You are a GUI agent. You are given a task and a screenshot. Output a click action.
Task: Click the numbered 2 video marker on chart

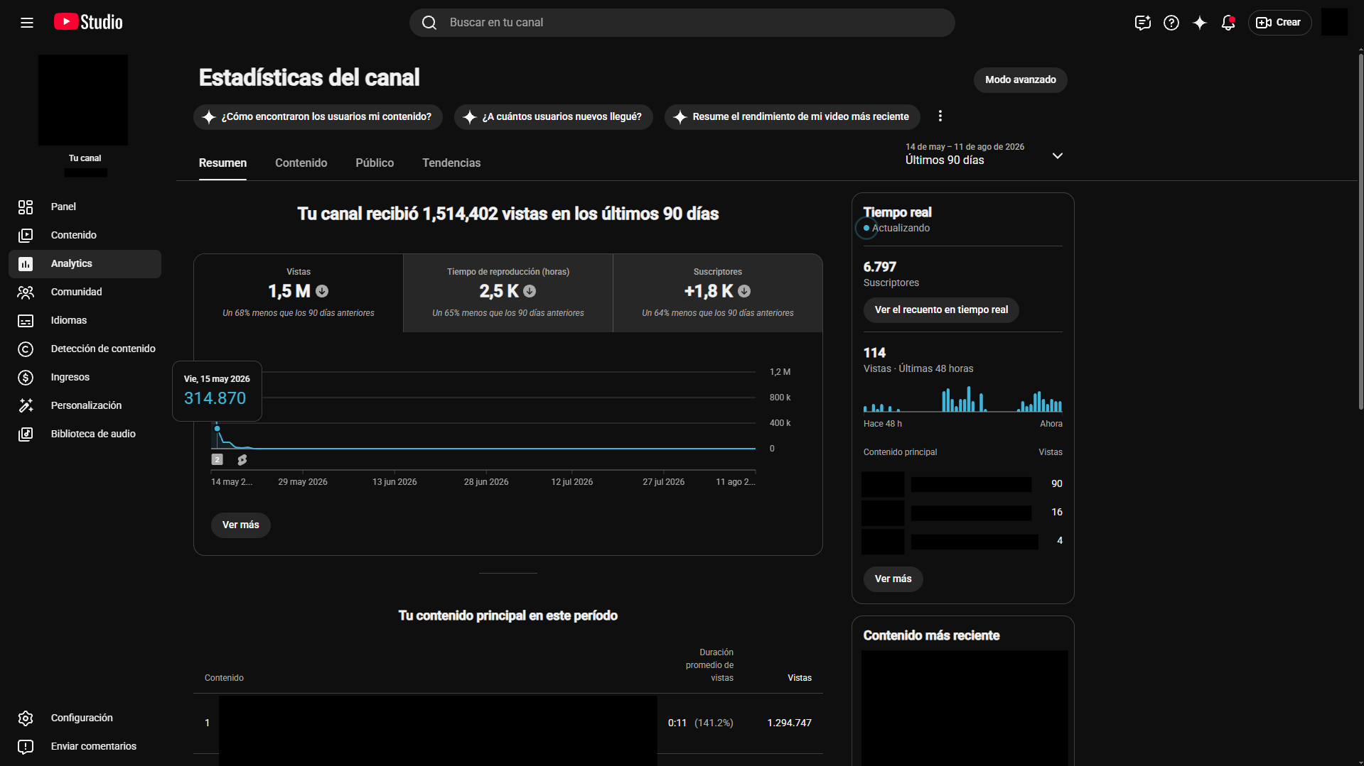click(218, 459)
